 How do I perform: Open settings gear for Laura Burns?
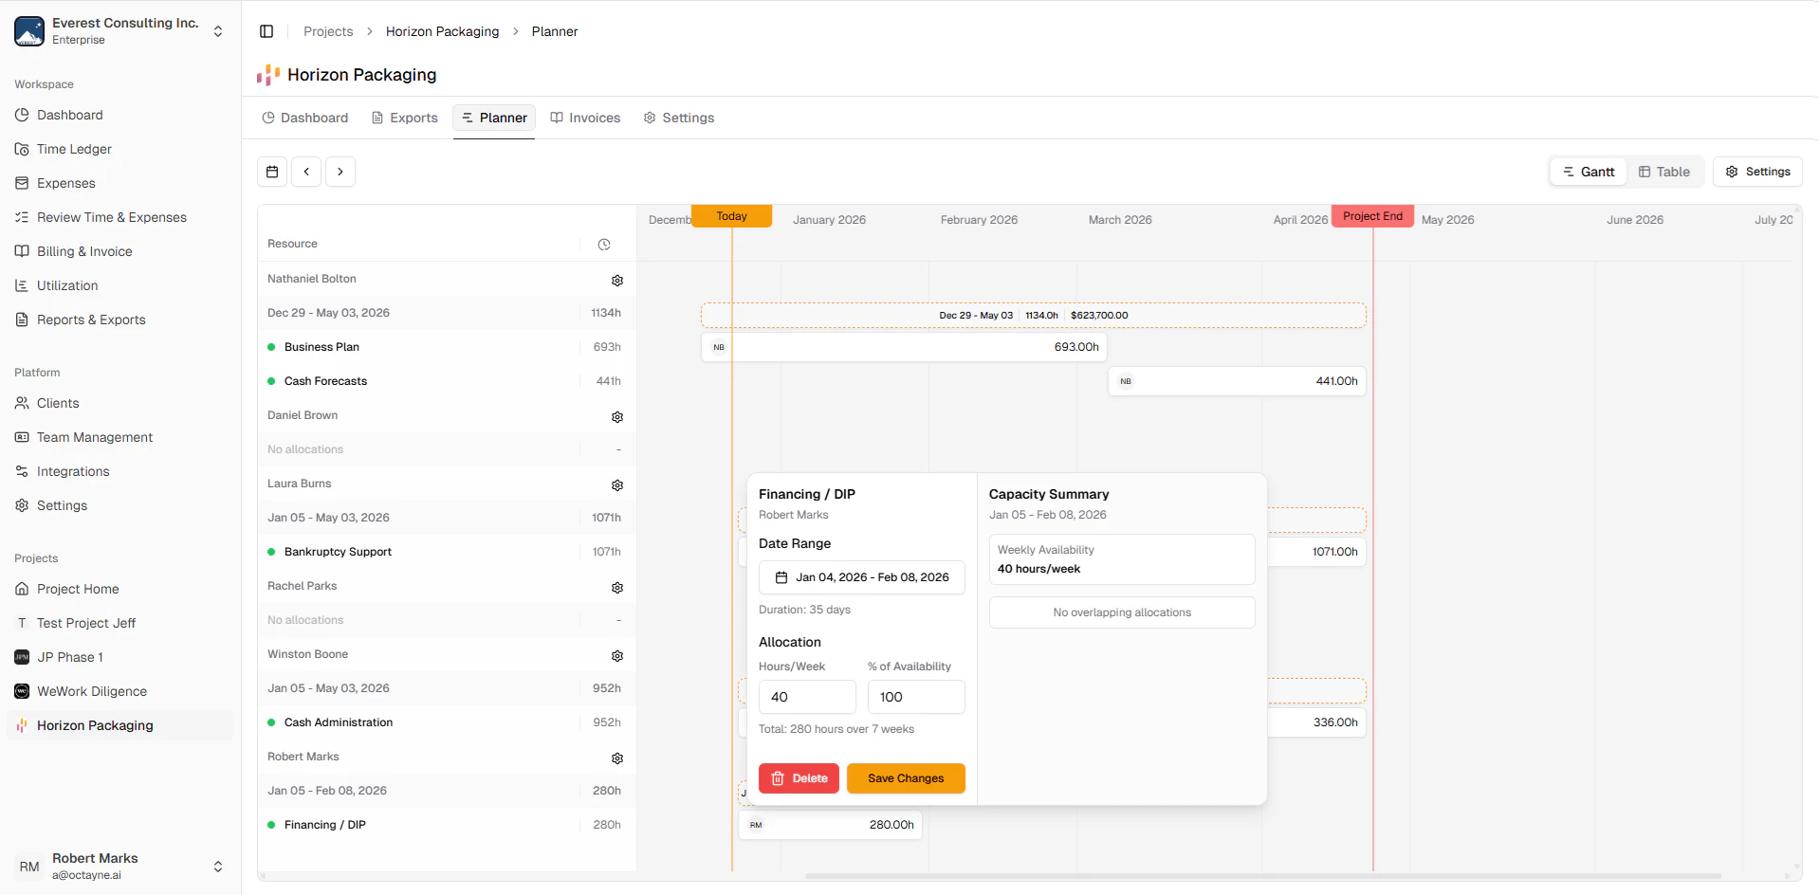pos(617,485)
